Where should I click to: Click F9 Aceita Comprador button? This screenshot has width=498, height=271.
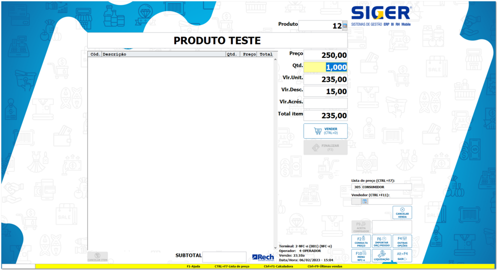point(361,227)
